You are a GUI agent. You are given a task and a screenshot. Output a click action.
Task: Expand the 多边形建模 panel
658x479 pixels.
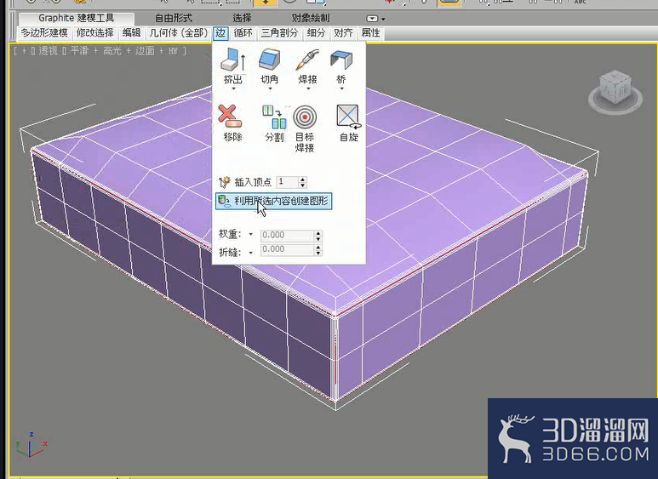click(x=45, y=32)
